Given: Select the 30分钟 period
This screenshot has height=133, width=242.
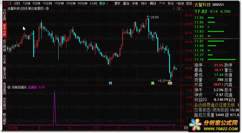Looking at the screenshot, I should (71, 3).
